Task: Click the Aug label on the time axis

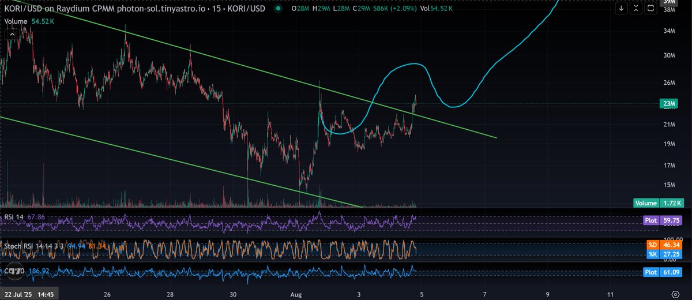Action: click(x=295, y=294)
